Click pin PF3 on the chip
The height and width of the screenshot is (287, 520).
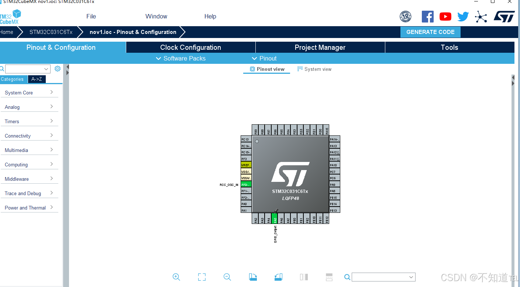pyautogui.click(x=246, y=159)
